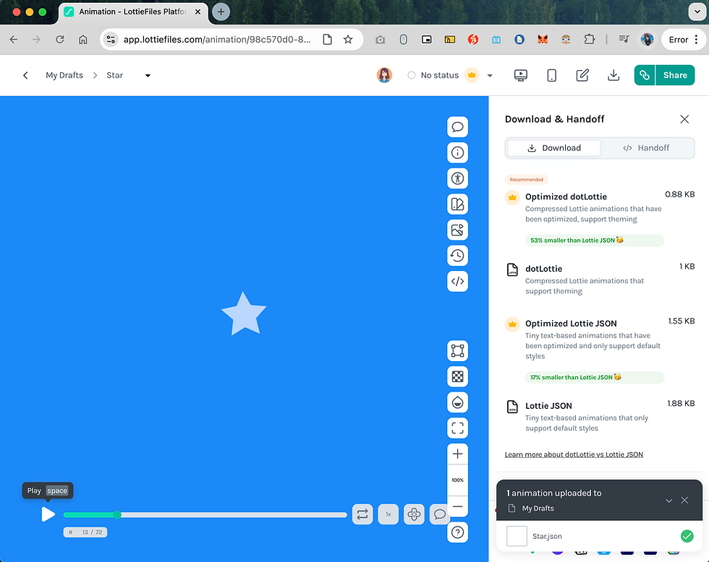Bookmark this page with the star
This screenshot has width=709, height=562.
click(348, 39)
